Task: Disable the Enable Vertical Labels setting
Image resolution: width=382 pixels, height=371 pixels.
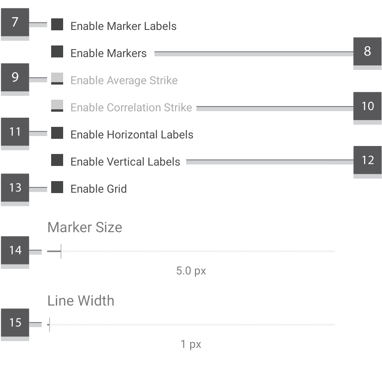Action: point(56,162)
